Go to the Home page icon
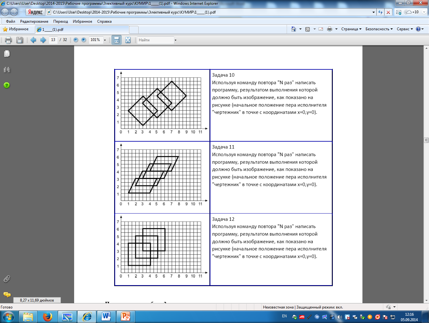The width and height of the screenshot is (429, 323). click(294, 29)
